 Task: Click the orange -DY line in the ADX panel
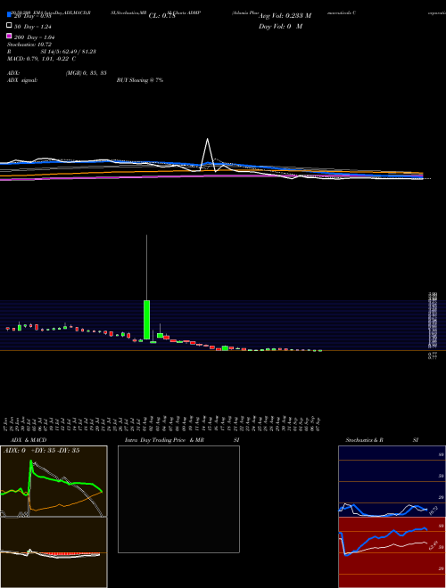[x=60, y=505]
